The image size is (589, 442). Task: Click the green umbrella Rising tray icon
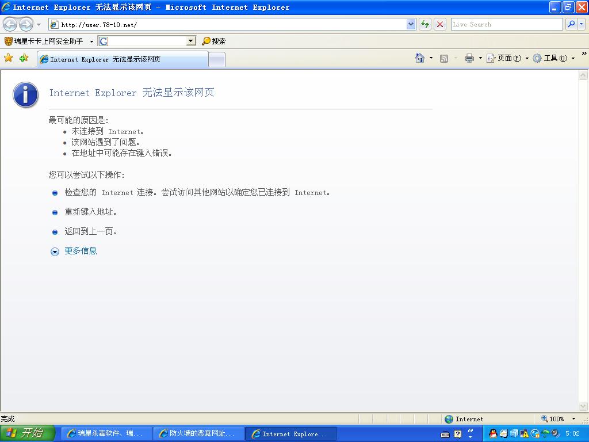[545, 434]
